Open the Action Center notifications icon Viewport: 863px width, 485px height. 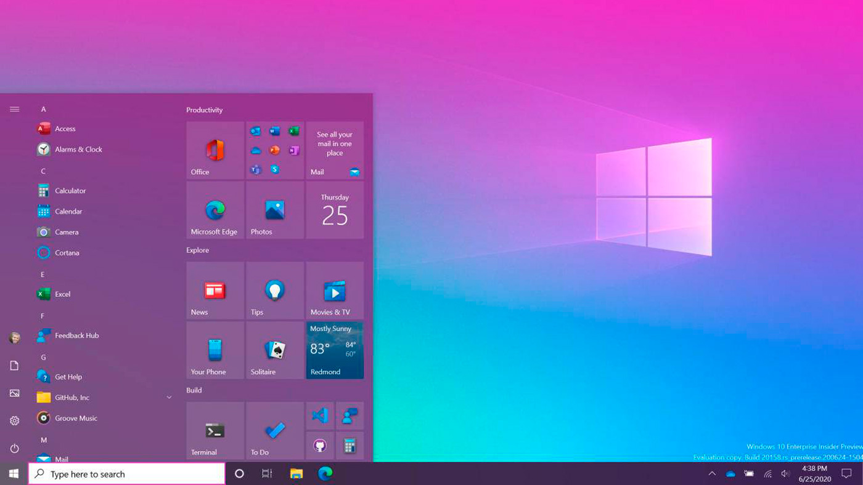pos(846,474)
